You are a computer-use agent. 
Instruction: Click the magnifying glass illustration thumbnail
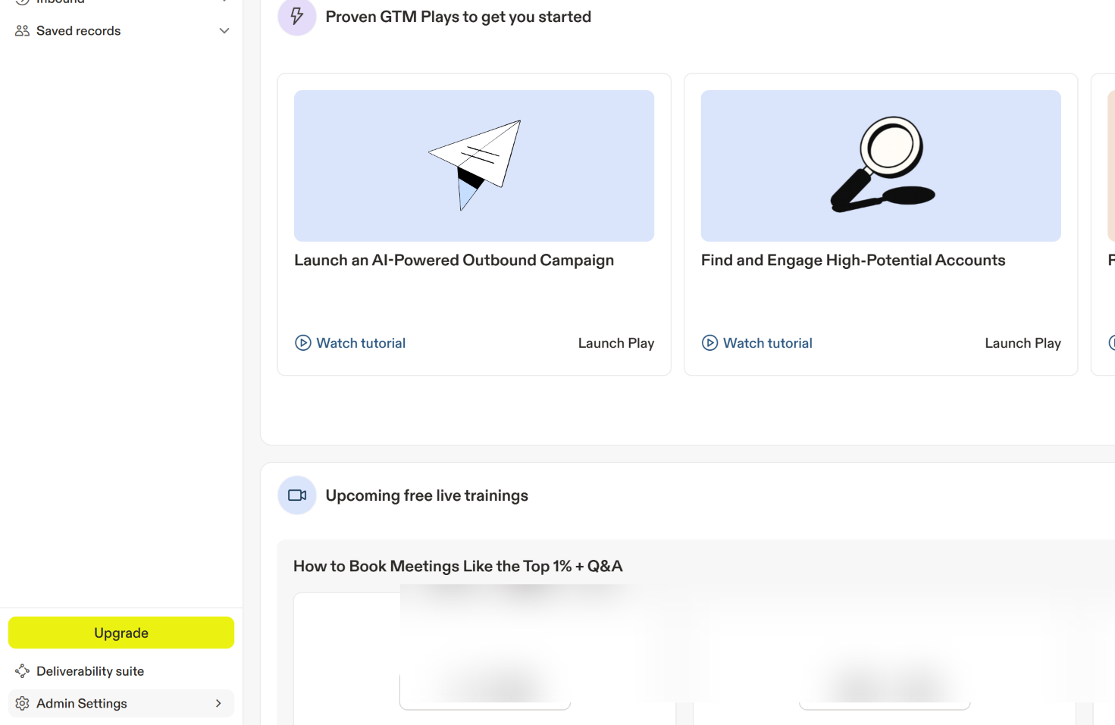tap(881, 166)
